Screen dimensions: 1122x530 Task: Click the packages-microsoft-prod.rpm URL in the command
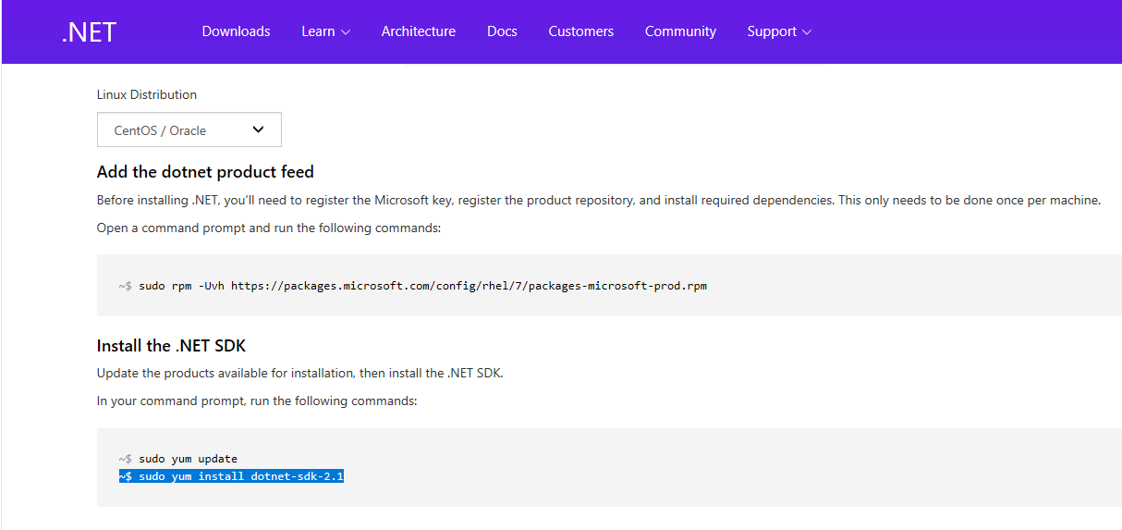coord(469,286)
